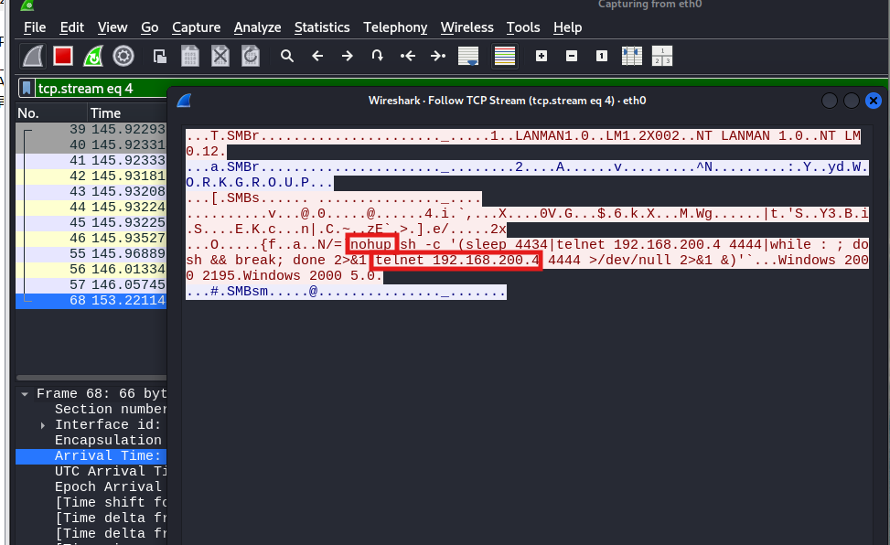Select packet 42 in the list
The height and width of the screenshot is (545, 890).
[91, 176]
